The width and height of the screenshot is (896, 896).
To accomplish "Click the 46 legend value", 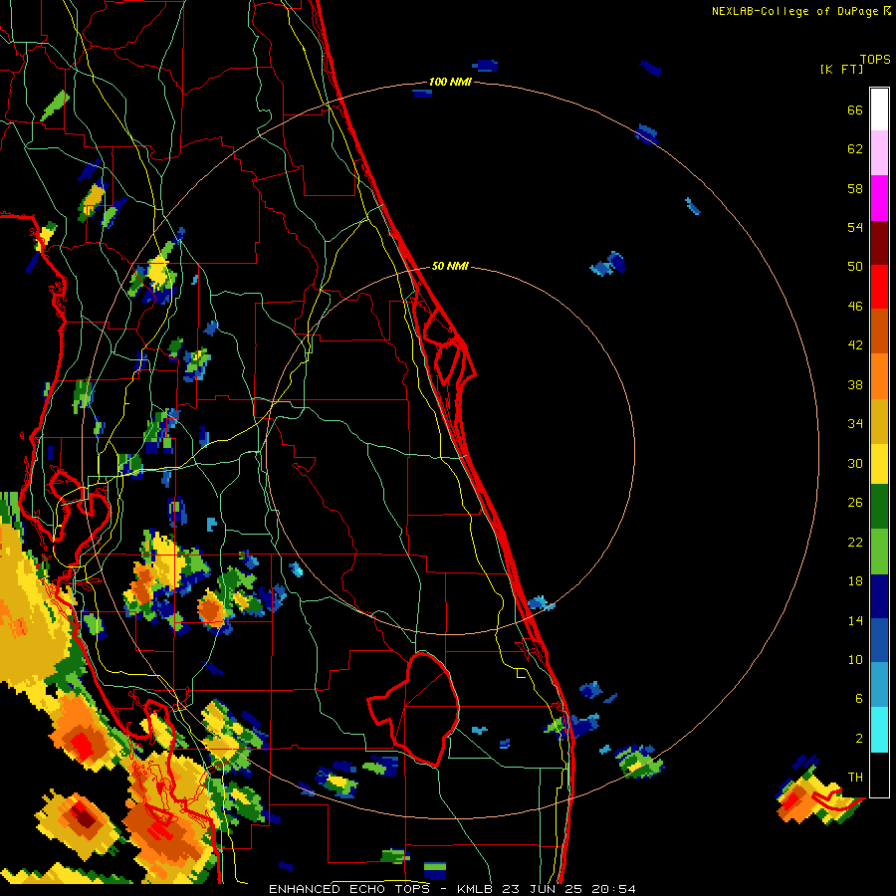I will tap(855, 307).
